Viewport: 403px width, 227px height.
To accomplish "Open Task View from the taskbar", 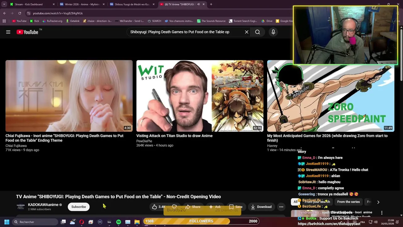I will (x=63, y=222).
